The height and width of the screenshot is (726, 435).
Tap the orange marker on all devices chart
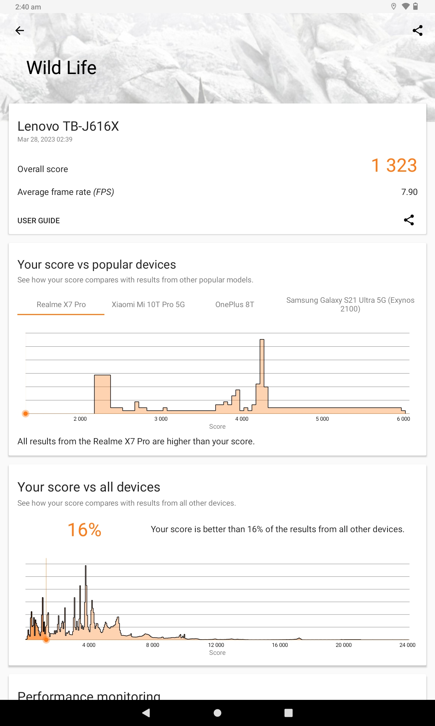pos(46,640)
